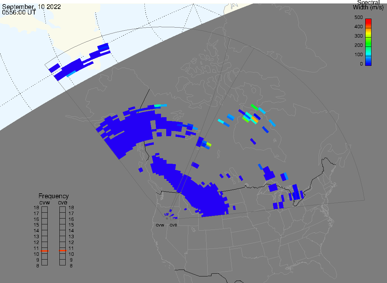The width and height of the screenshot is (387, 283).
Task: Click the 'Spectral Width (m/s)' legend title
Action: [x=368, y=5]
